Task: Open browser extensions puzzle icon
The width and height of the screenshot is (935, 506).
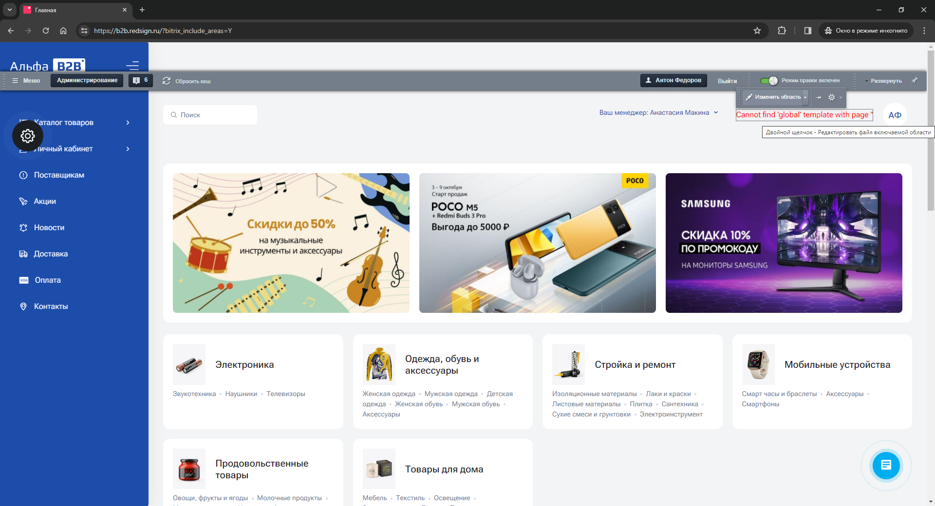Action: point(782,31)
